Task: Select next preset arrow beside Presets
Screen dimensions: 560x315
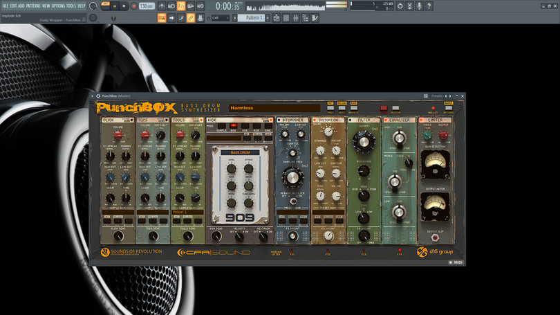Action: click(x=450, y=96)
